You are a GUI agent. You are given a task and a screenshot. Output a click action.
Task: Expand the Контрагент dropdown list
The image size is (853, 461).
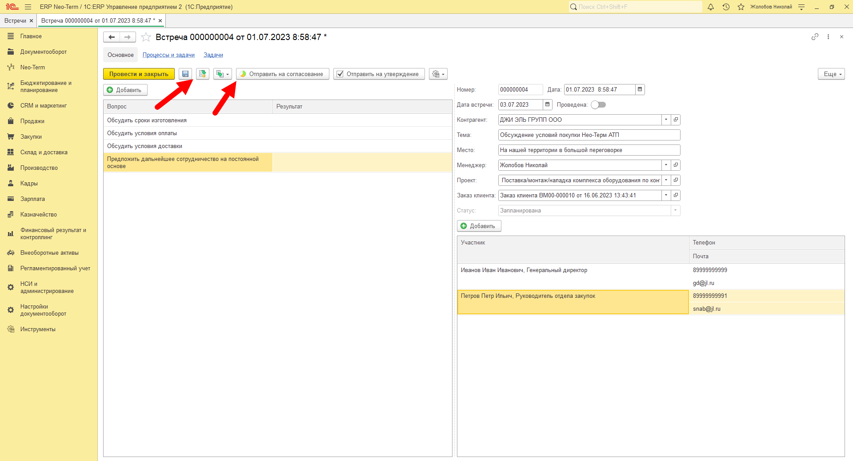tap(666, 120)
